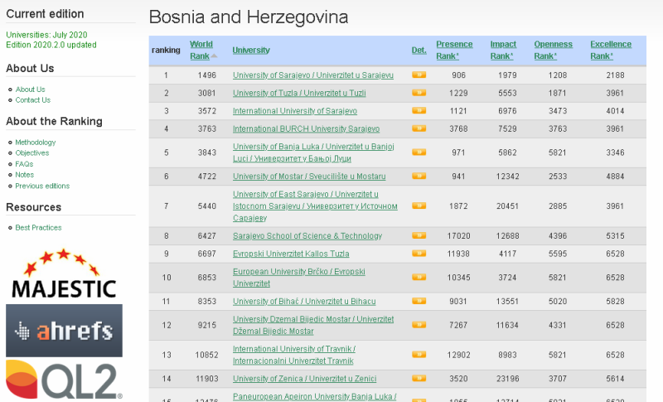
Task: Select impact rank value 20451
Action: pos(507,206)
